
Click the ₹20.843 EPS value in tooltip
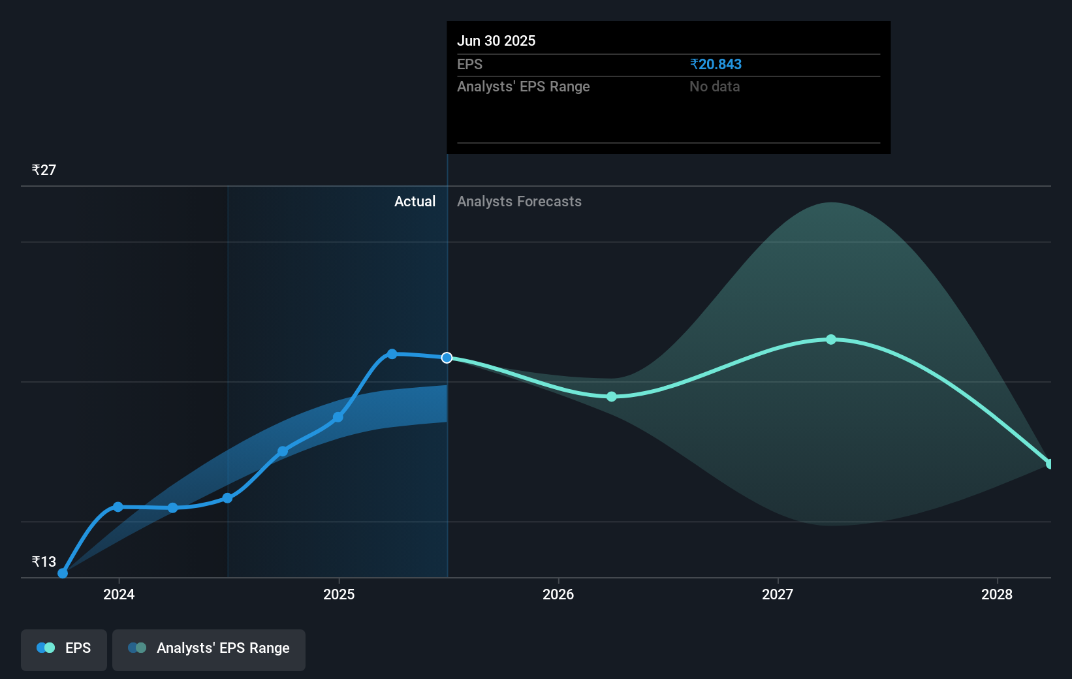point(716,64)
